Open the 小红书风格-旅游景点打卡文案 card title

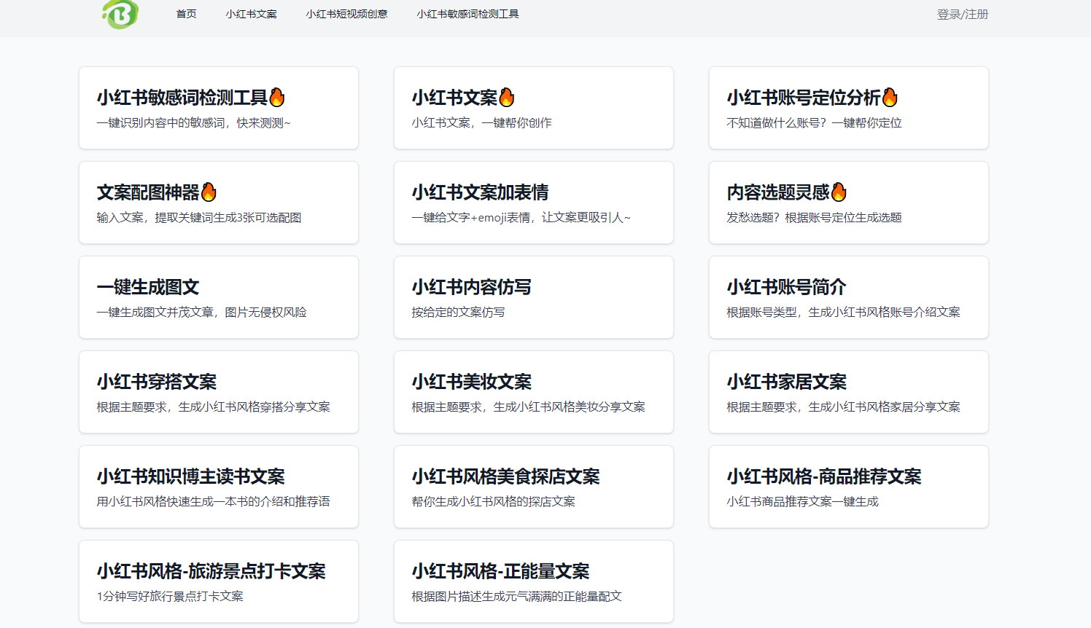[x=211, y=571]
